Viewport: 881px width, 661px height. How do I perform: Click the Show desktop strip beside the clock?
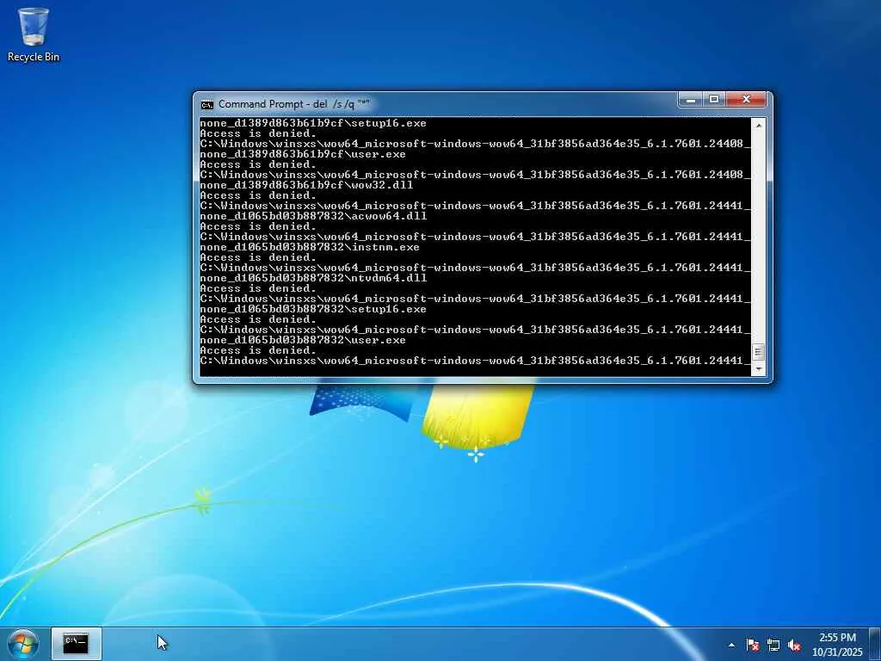point(875,644)
